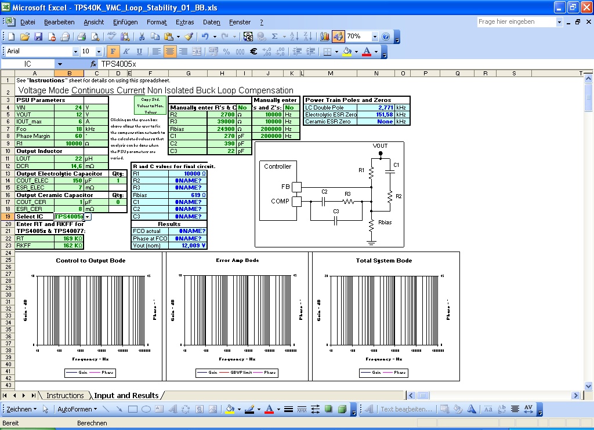This screenshot has width=594, height=430.
Task: Open the Einfügen menu
Action: coord(125,23)
